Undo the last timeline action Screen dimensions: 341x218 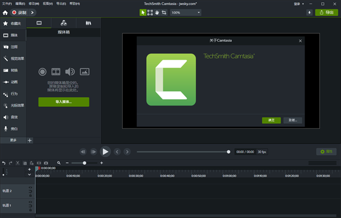coord(4,163)
